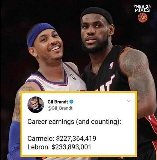Select the Lebron $233,893,001 line
Viewport: 157px width, 160px height.
(x=59, y=147)
